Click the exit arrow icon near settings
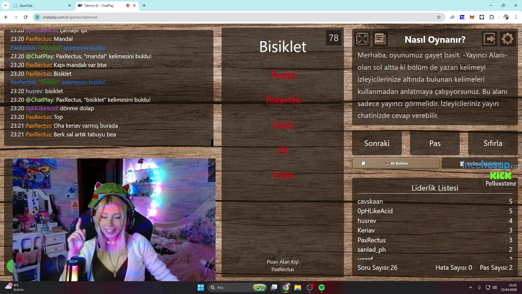The width and height of the screenshot is (522, 294). tap(489, 39)
